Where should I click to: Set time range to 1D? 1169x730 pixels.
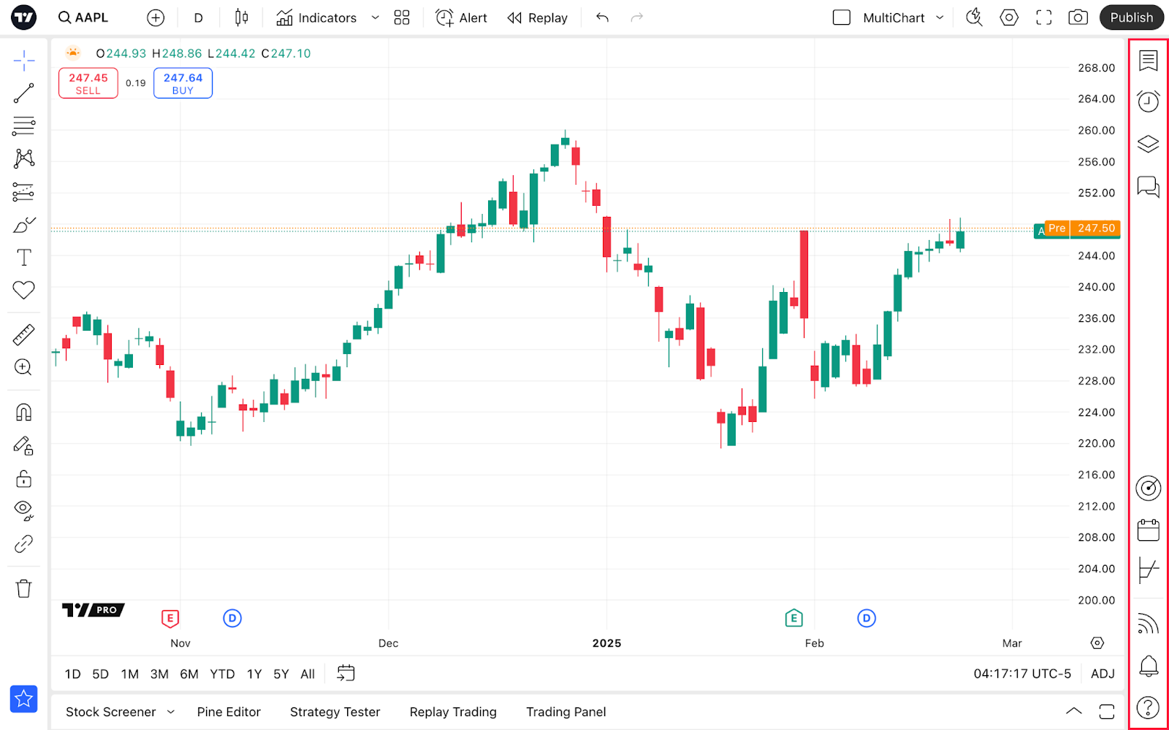tap(72, 674)
